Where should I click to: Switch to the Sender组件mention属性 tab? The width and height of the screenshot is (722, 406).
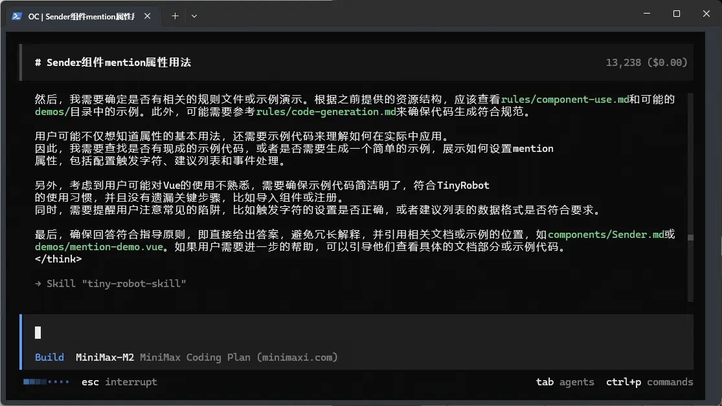coord(81,16)
